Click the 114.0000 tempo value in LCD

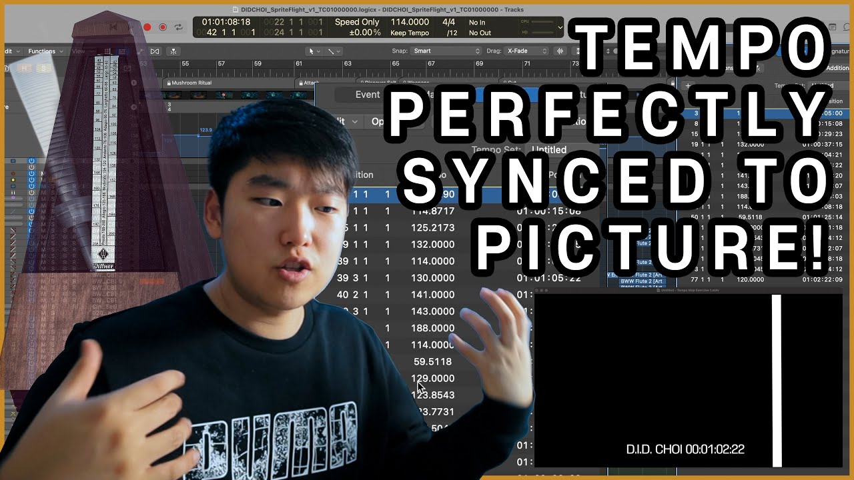click(x=409, y=22)
